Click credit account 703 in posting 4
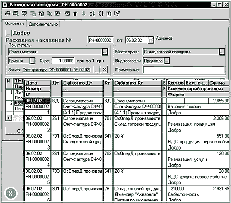Image resolution: width=231 pixels, height=203 pixels. tap(108, 153)
